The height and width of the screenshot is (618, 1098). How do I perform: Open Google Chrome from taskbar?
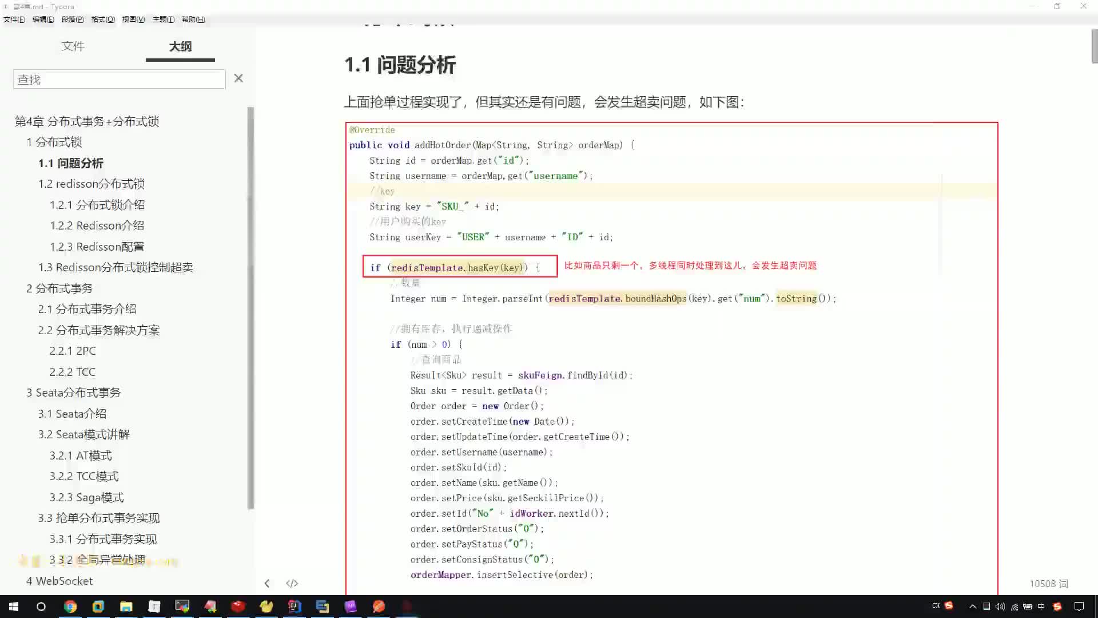(x=70, y=607)
